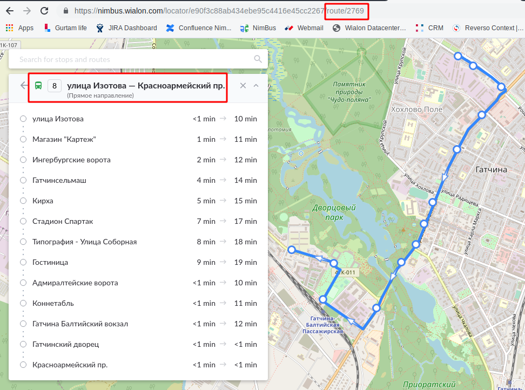Click the route number 8 badge
The width and height of the screenshot is (525, 390).
coord(54,85)
